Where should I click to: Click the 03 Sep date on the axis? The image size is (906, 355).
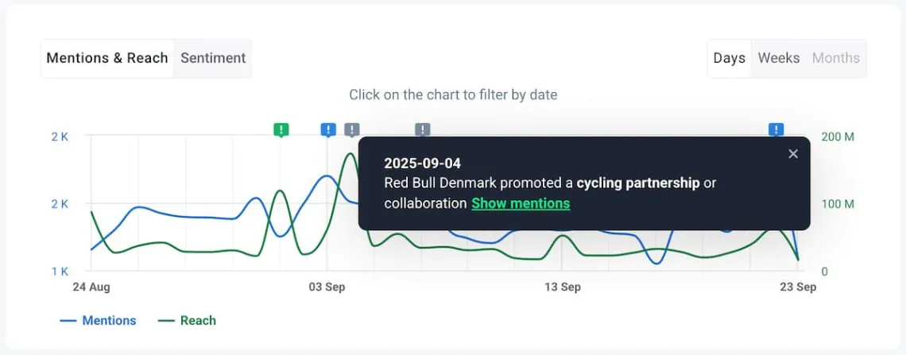pyautogui.click(x=327, y=287)
